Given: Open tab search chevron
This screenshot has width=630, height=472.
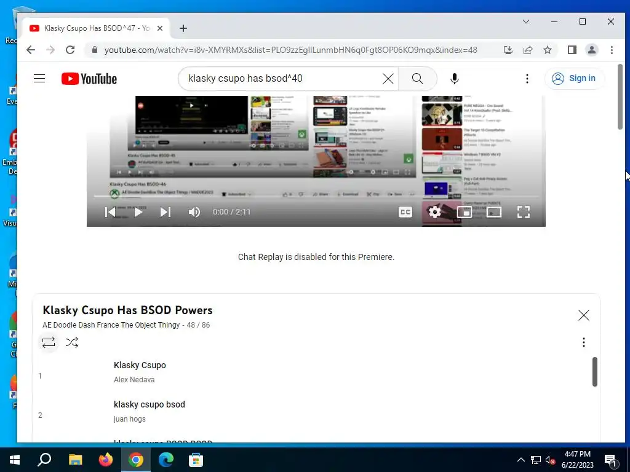Looking at the screenshot, I should click(525, 22).
